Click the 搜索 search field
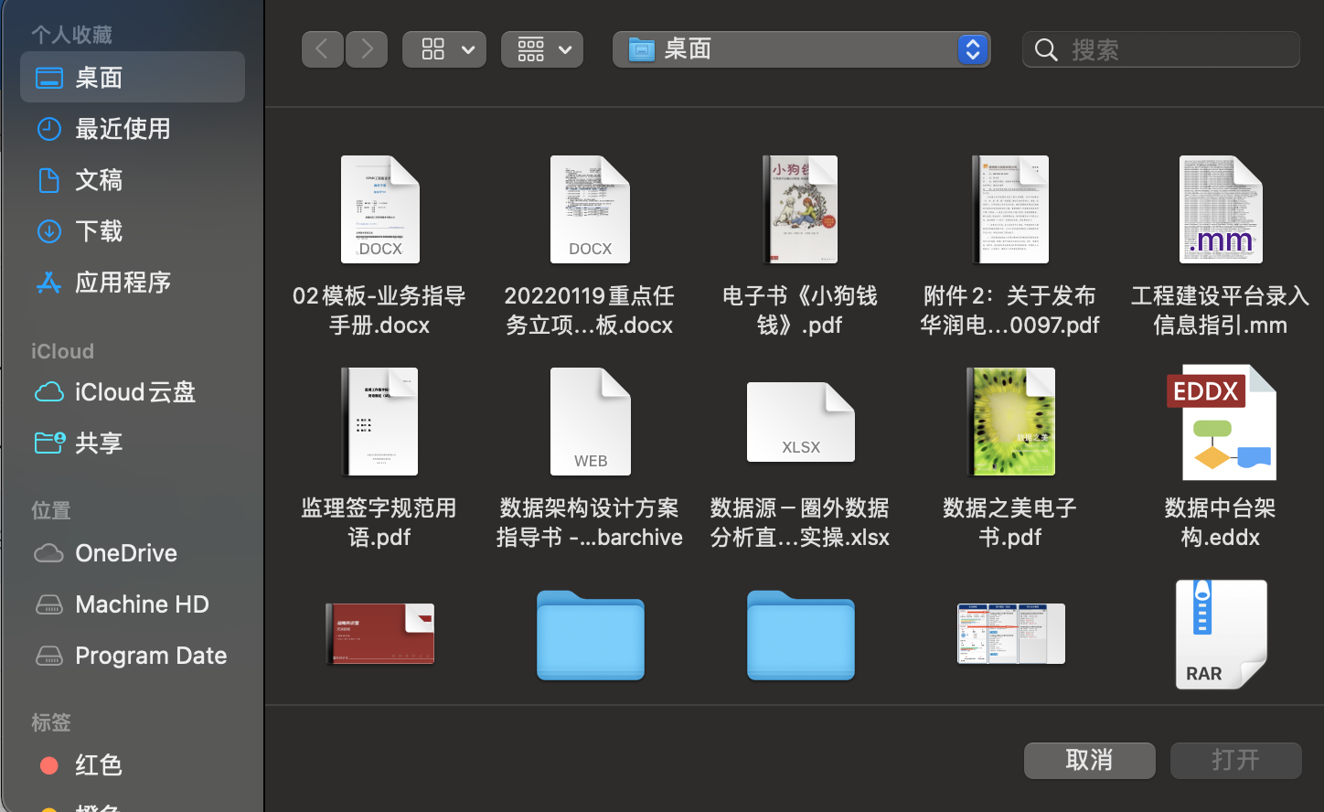The image size is (1324, 812). [1161, 49]
